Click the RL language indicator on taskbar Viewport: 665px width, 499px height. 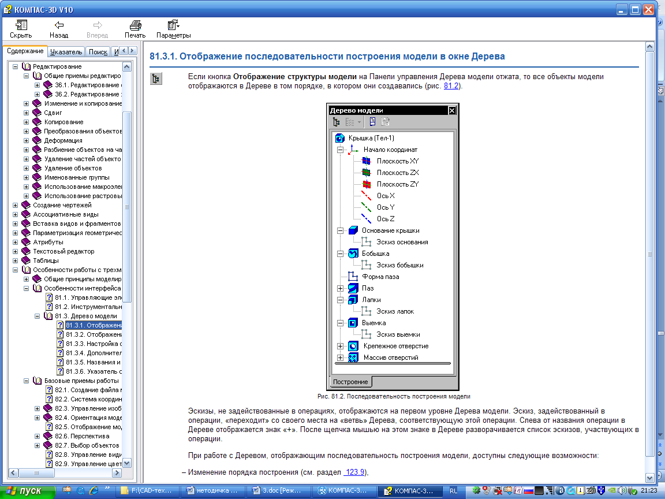[453, 491]
